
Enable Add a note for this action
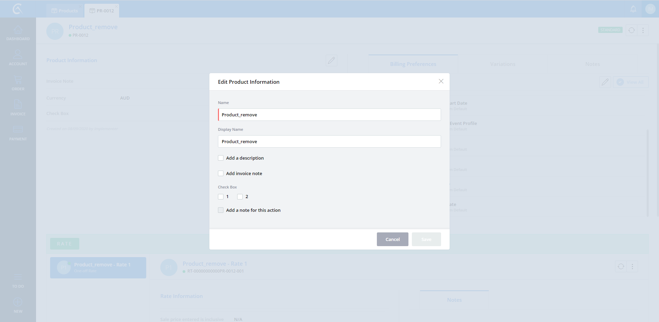(221, 210)
